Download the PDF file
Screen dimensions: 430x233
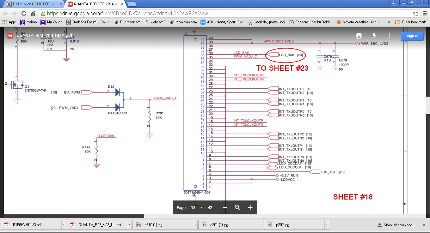coord(374,36)
